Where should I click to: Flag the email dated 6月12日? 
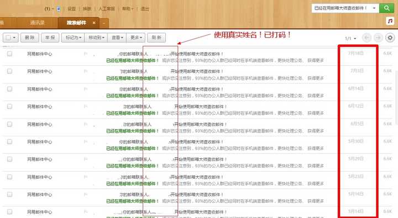pos(86,107)
